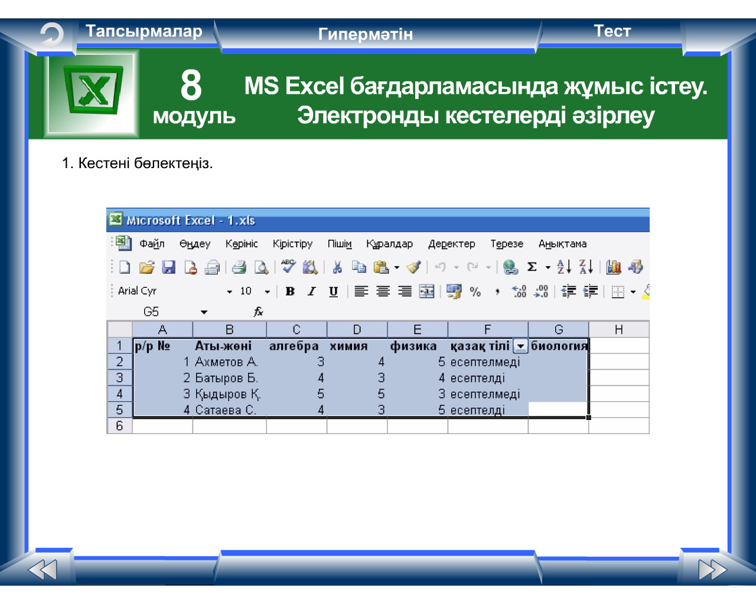Click the Borders icon

tap(618, 291)
